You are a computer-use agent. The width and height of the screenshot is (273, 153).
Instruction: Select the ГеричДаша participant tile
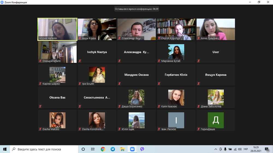point(216,120)
